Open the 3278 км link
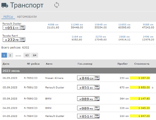The width and height of the screenshot is (156, 120). (x=100, y=37)
